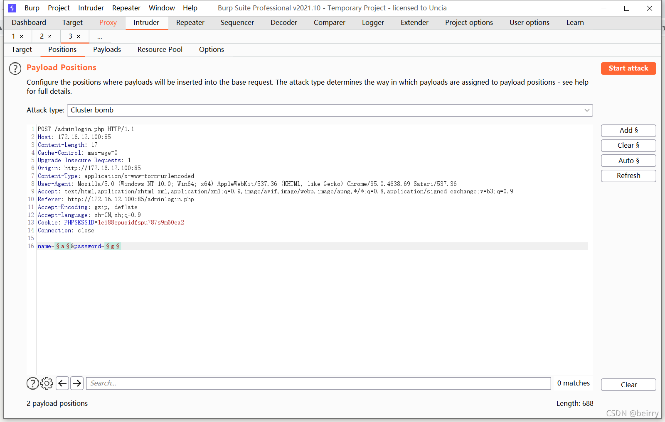
Task: Click into the Search input field
Action: click(318, 383)
